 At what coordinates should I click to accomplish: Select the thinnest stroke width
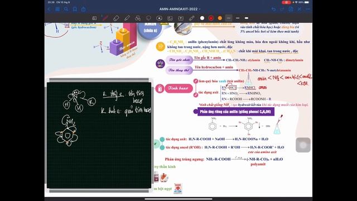pyautogui.click(x=229, y=18)
